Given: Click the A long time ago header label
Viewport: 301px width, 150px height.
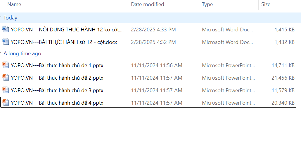Looking at the screenshot, I should click(x=22, y=53).
